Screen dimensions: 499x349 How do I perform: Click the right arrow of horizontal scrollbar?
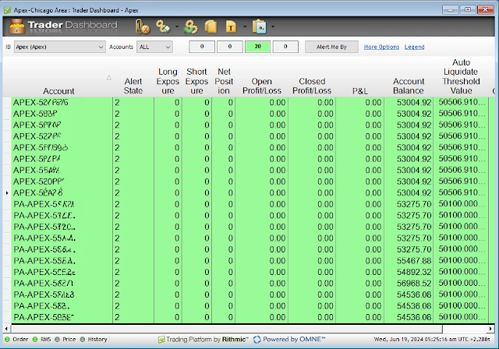click(x=490, y=329)
